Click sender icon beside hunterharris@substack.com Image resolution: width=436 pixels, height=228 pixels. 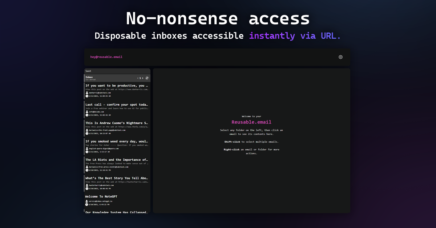coord(87,185)
